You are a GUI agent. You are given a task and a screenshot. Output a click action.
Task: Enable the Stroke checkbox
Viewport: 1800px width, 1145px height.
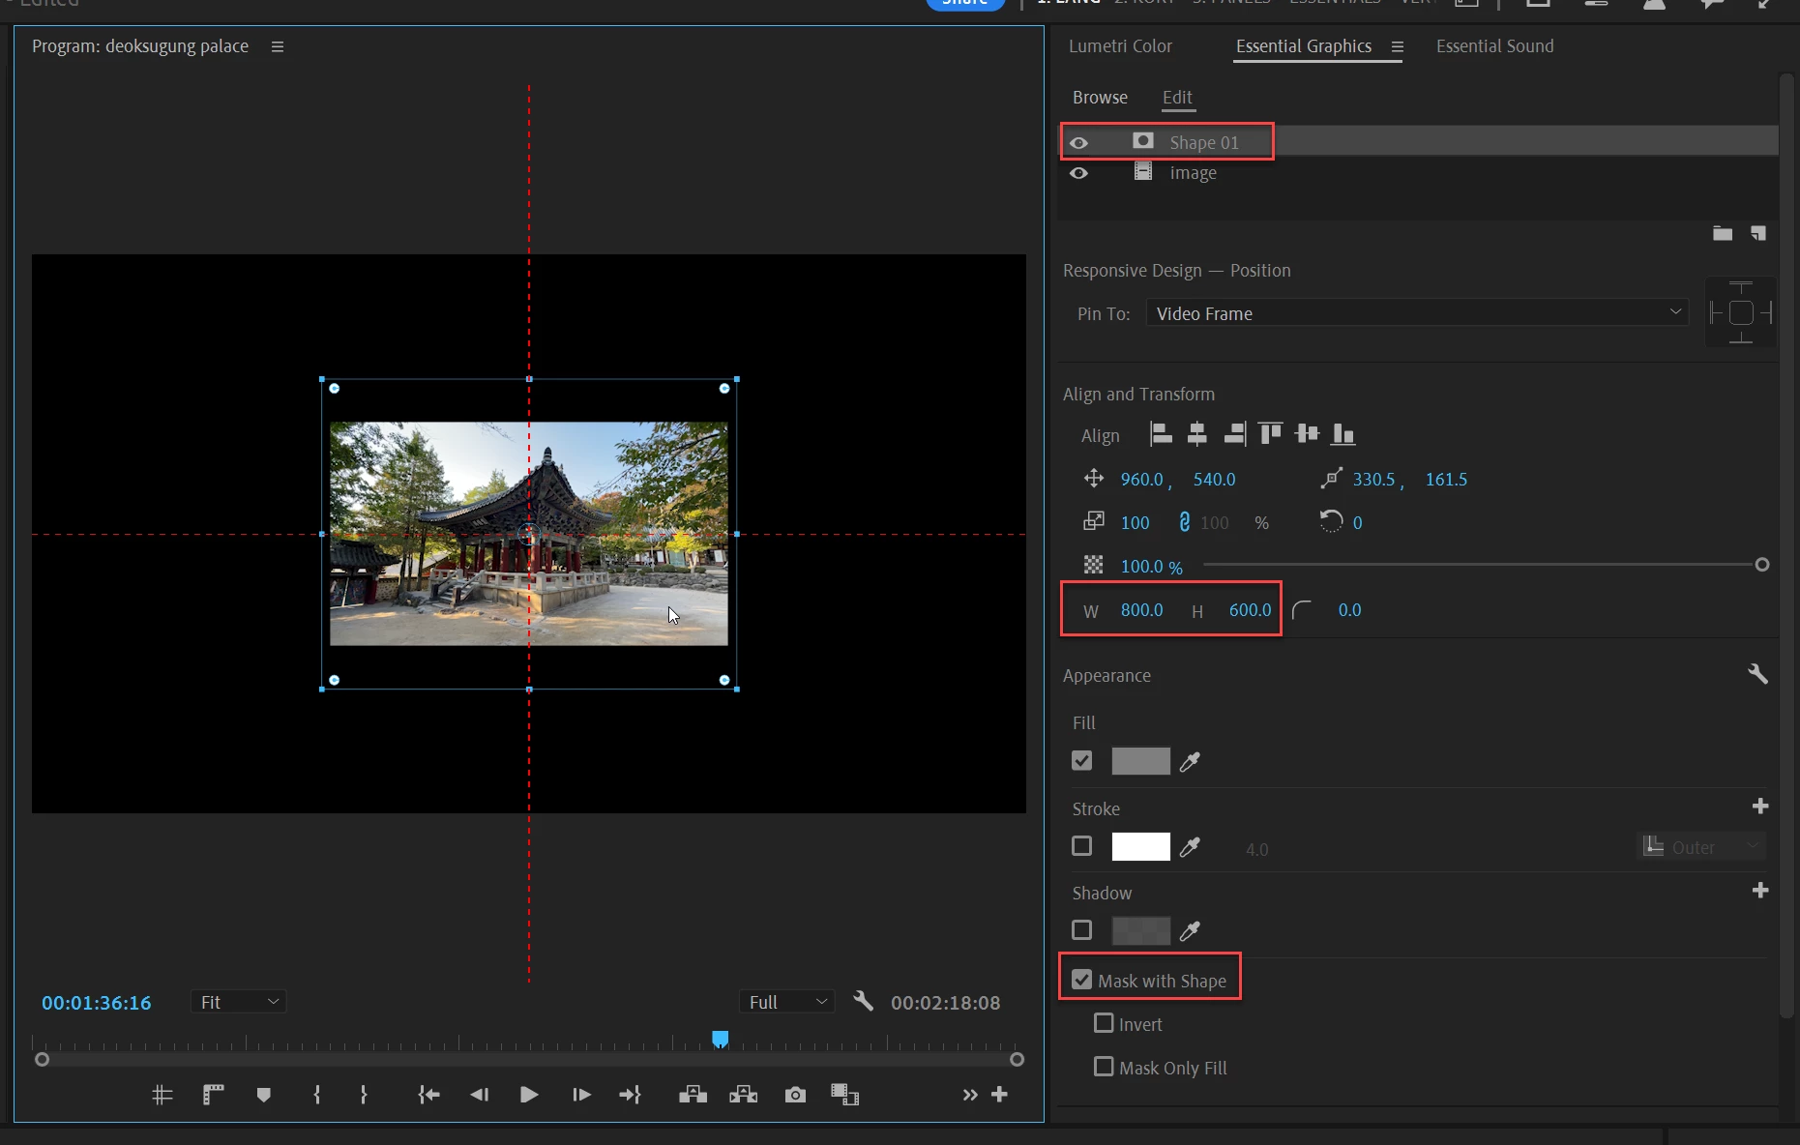(x=1082, y=846)
